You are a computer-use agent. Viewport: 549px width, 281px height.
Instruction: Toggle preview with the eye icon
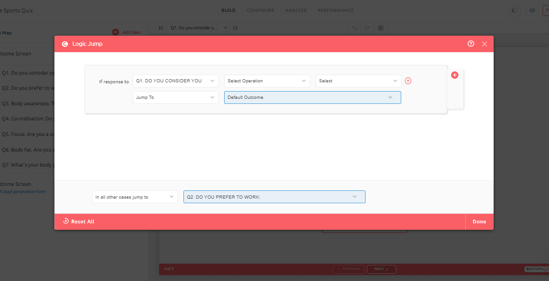(532, 11)
